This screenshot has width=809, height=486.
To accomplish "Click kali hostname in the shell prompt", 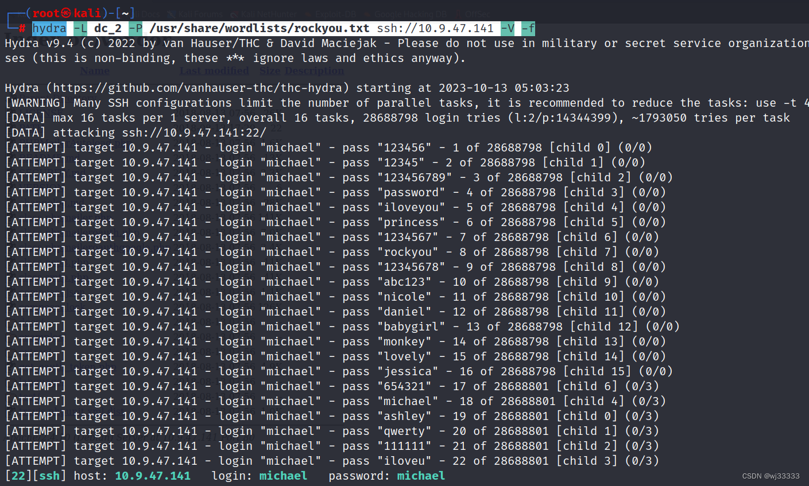I will coord(87,13).
